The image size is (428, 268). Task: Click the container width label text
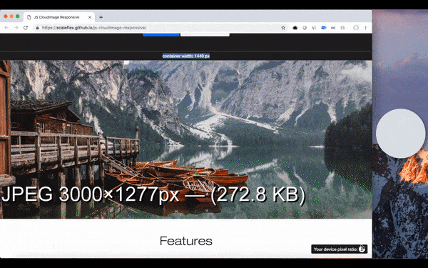pyautogui.click(x=186, y=56)
